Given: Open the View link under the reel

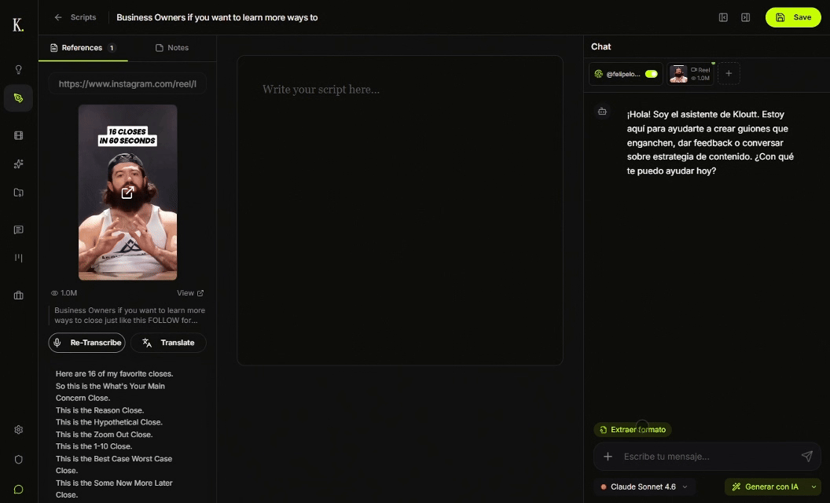Looking at the screenshot, I should point(189,293).
